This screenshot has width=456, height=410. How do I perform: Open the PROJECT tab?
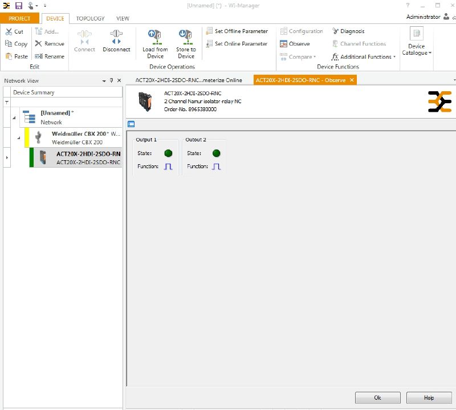(x=20, y=18)
